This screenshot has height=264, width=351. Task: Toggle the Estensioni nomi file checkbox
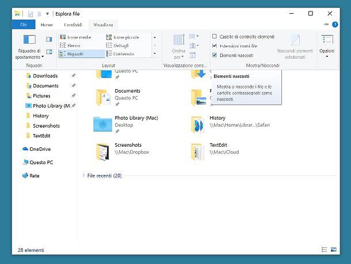point(215,45)
